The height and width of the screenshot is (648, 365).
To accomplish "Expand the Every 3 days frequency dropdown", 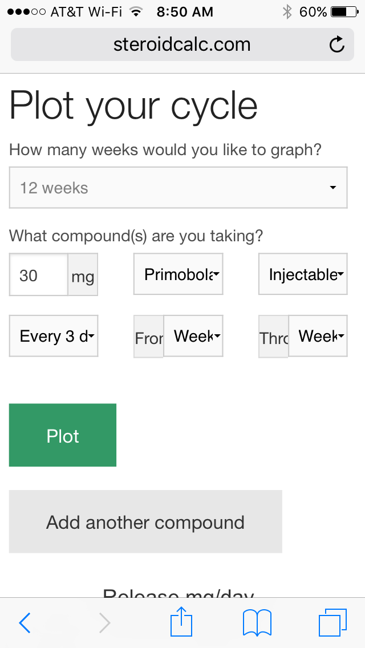I will click(x=54, y=336).
